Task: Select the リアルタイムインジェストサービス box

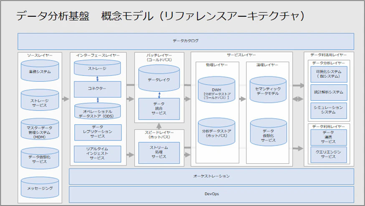Action: pos(97,154)
